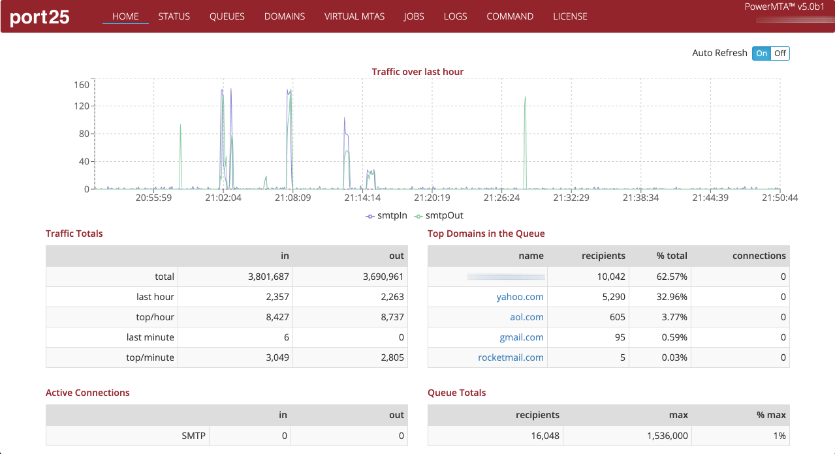Click the gmail.com queue link

pos(522,337)
